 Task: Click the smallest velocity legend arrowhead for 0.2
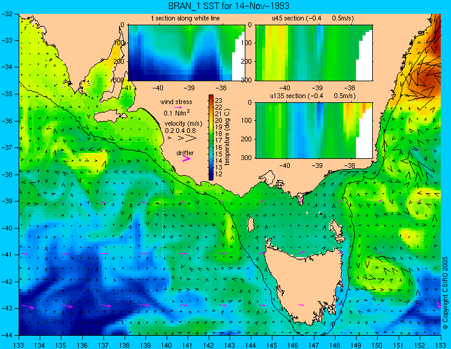170,138
